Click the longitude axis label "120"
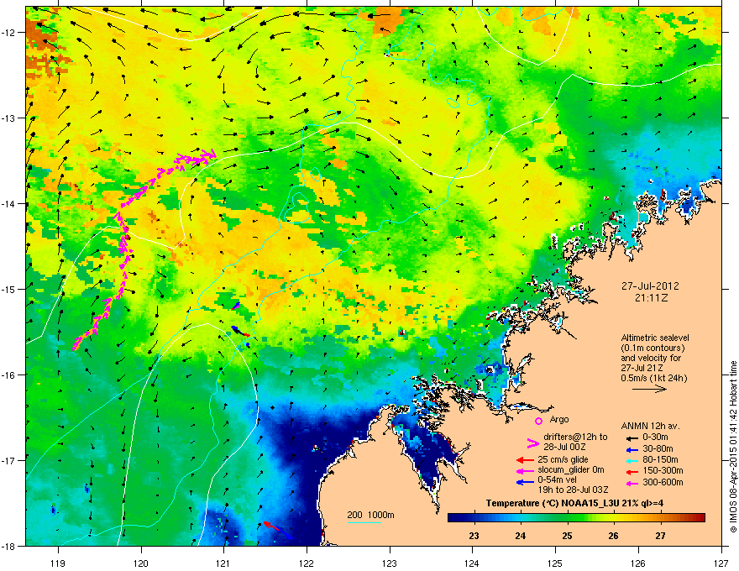Screen dimensions: 739x571 (x=141, y=563)
